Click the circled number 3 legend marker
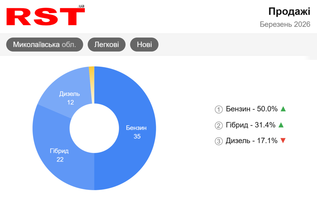 coord(219,141)
